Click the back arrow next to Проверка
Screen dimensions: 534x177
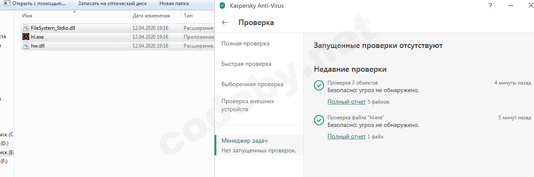tap(225, 22)
